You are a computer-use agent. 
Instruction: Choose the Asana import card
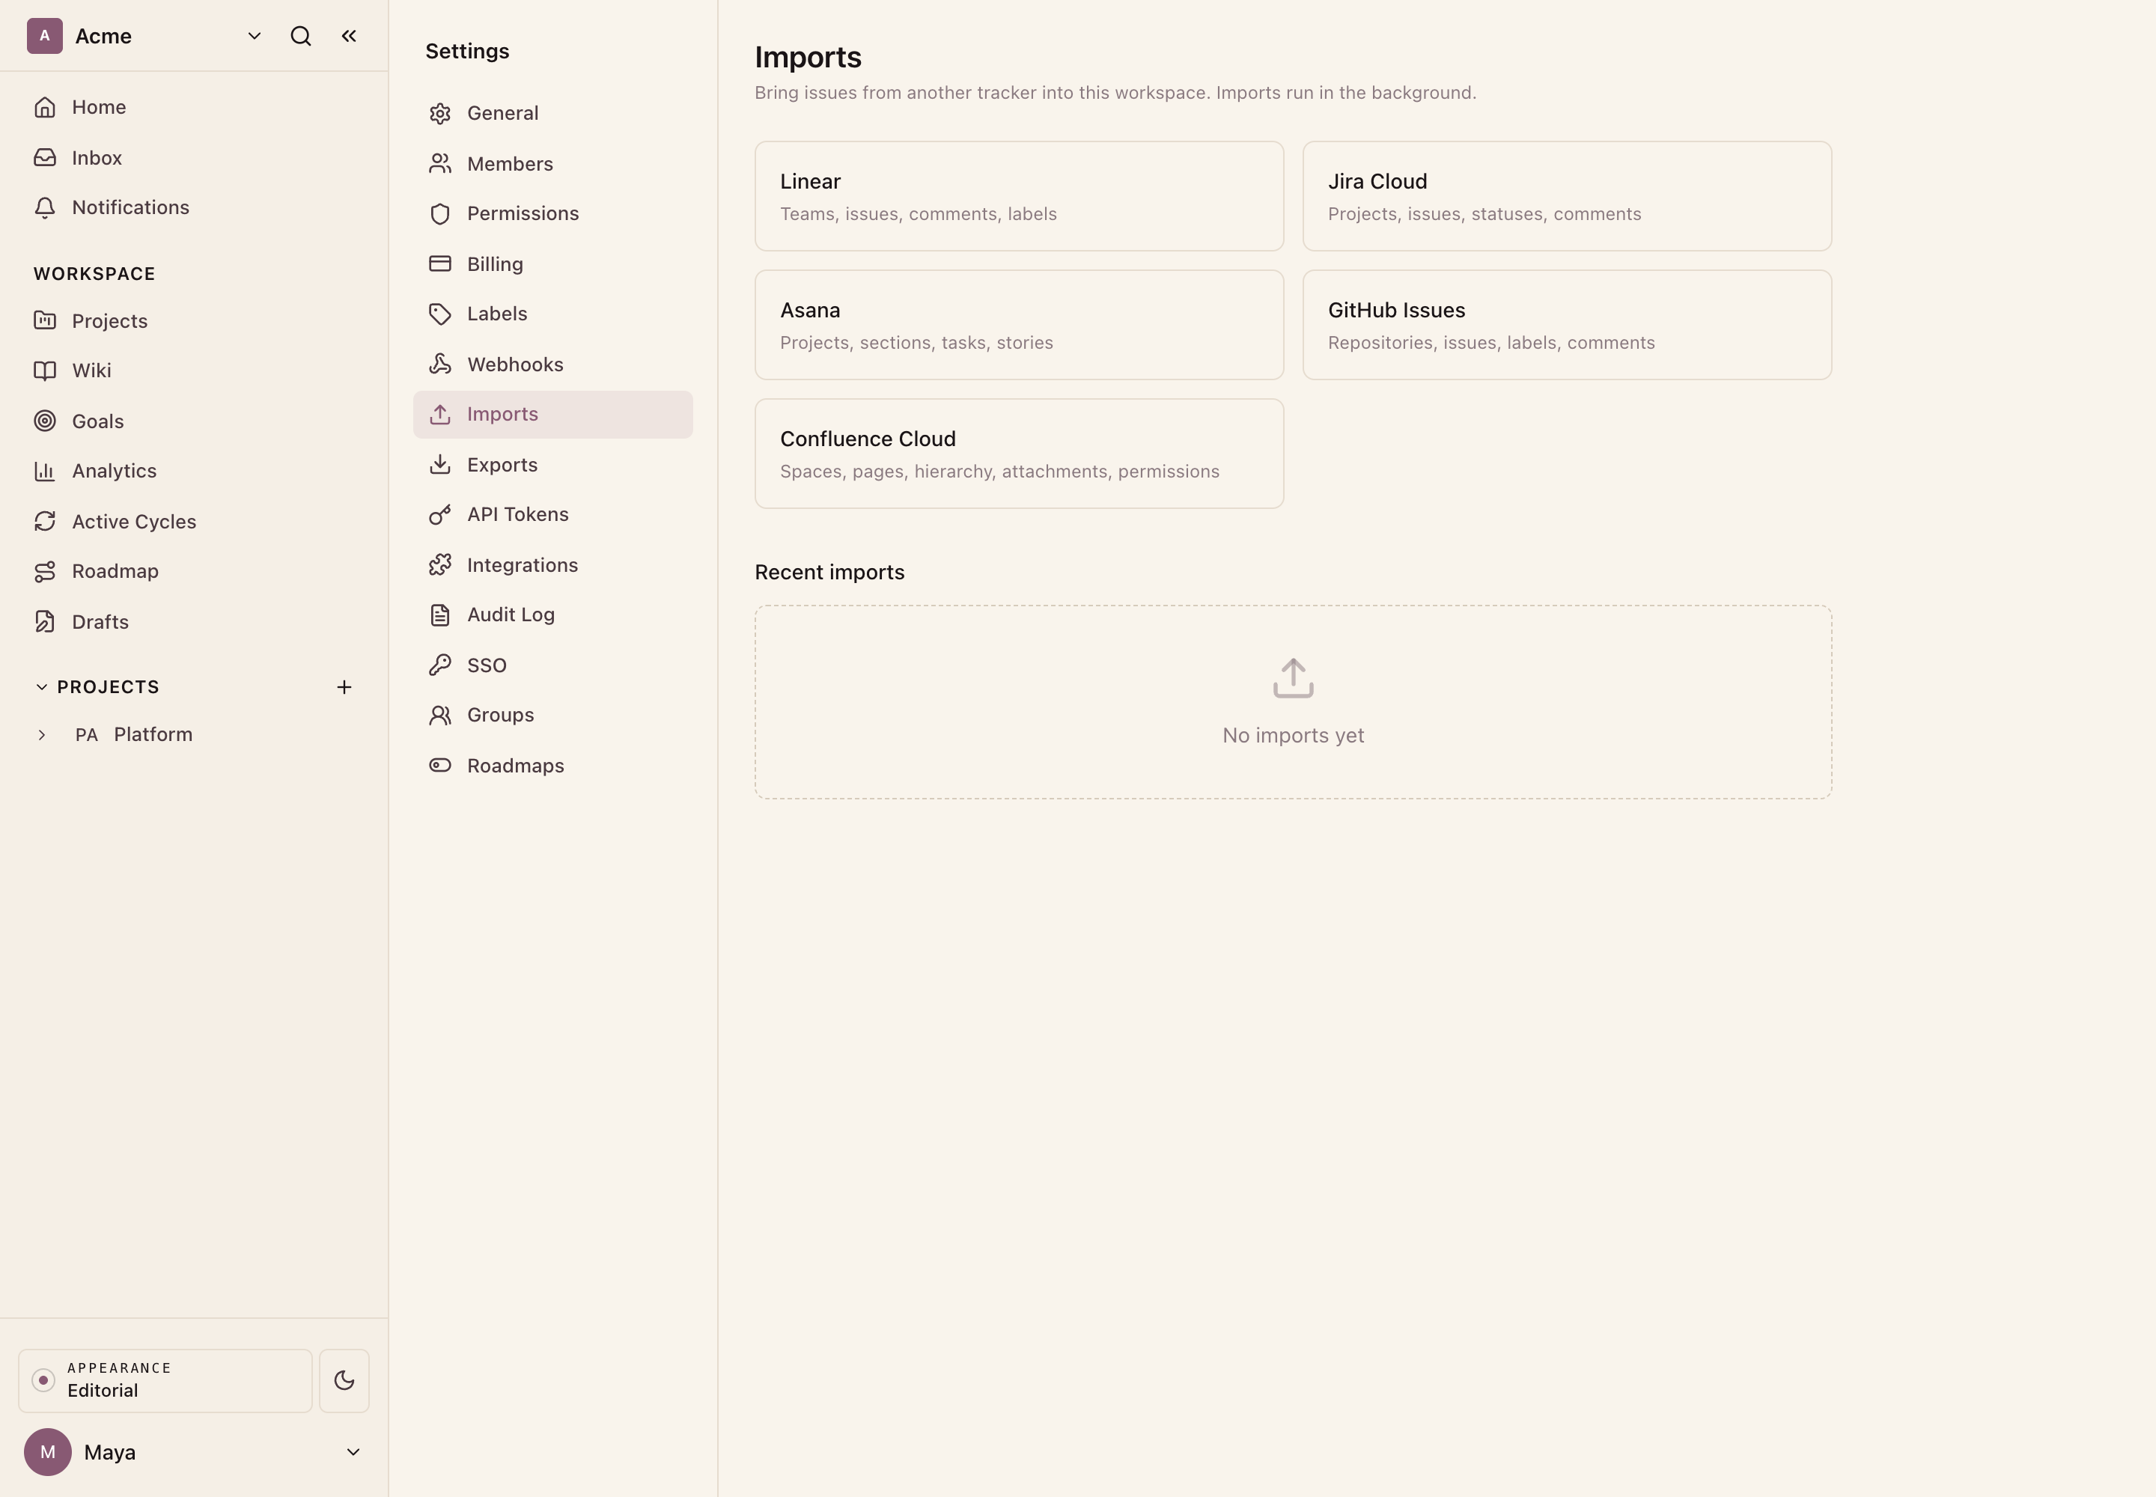click(x=1019, y=325)
